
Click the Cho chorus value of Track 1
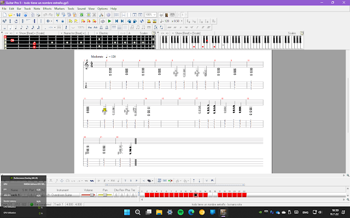pyautogui.click(x=116, y=195)
